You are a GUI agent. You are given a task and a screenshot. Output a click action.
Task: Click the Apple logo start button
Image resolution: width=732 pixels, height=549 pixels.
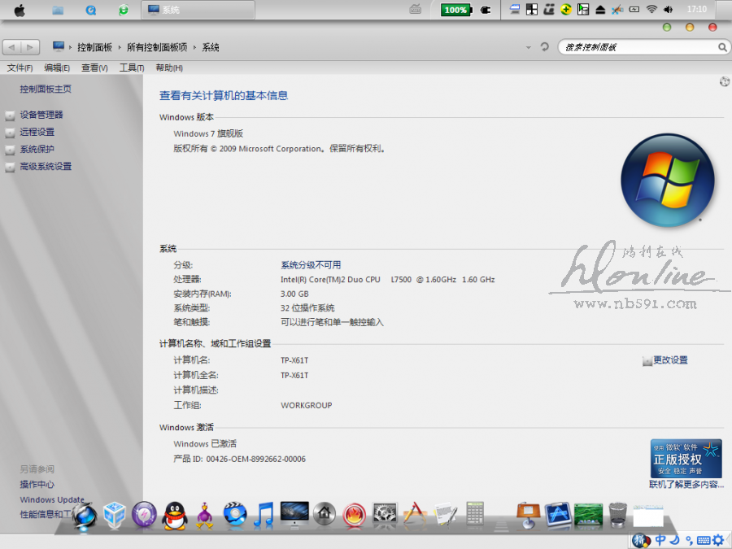pyautogui.click(x=20, y=10)
